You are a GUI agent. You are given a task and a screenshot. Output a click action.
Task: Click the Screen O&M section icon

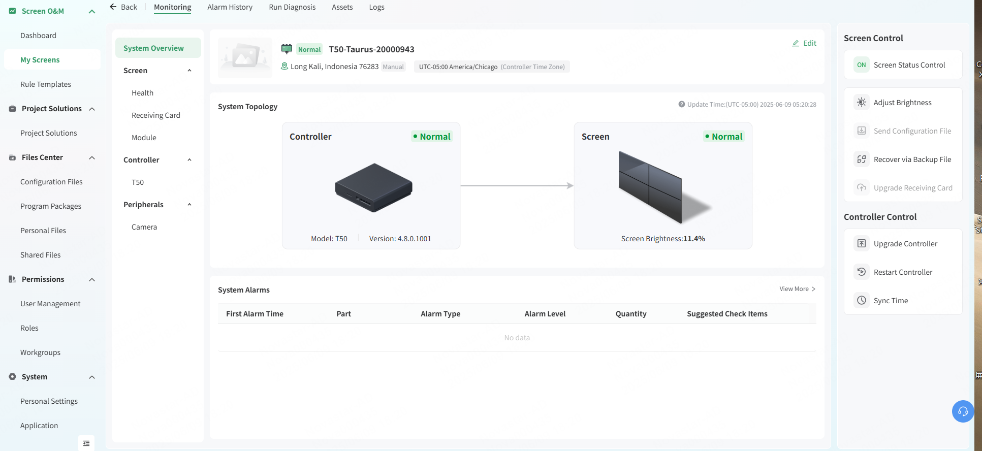tap(13, 11)
